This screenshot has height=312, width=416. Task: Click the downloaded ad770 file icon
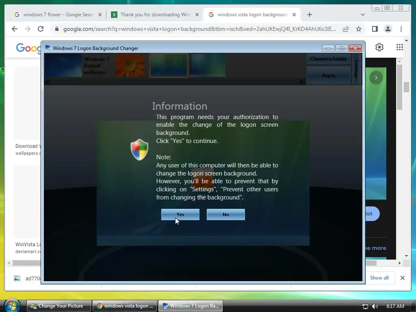click(x=17, y=278)
